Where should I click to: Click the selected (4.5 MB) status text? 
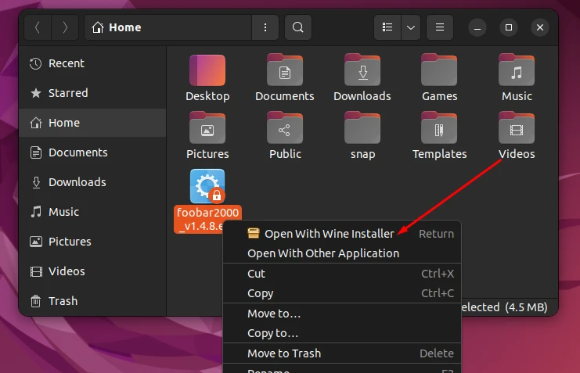505,307
